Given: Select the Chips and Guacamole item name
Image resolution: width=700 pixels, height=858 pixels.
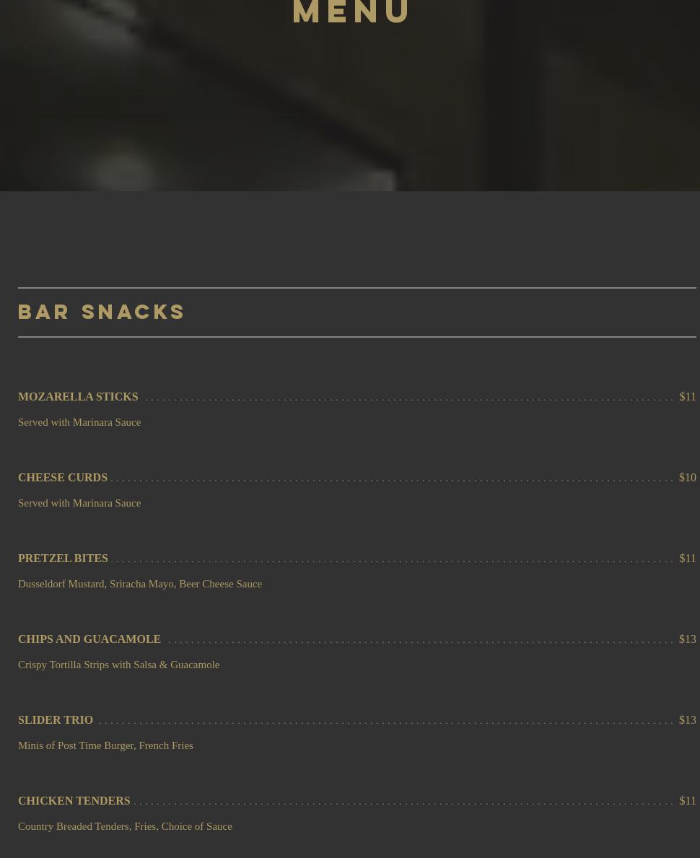Looking at the screenshot, I should (89, 639).
